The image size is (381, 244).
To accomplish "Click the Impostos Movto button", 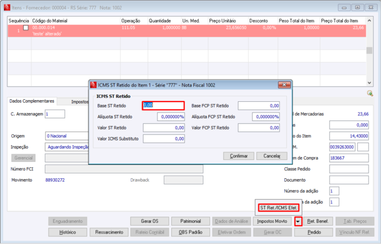I will click(272, 221).
